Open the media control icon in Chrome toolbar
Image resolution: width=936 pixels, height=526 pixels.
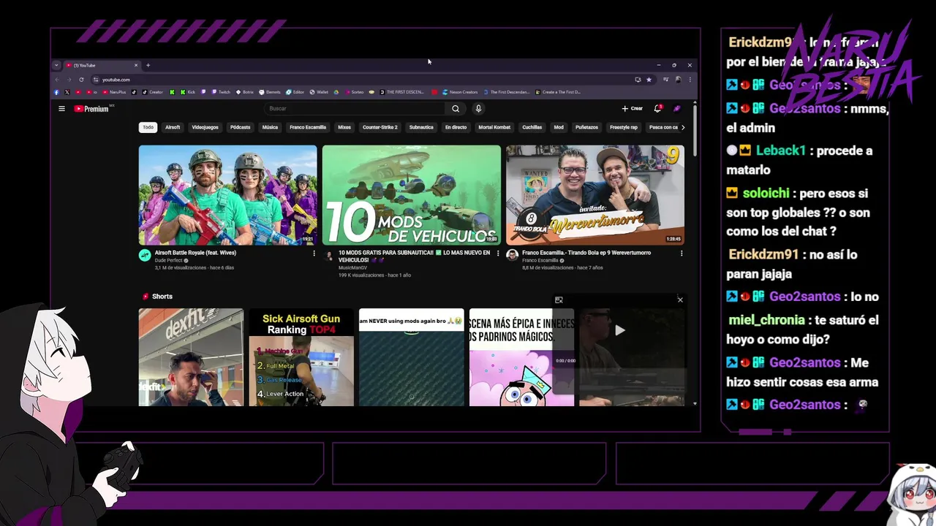click(x=665, y=80)
